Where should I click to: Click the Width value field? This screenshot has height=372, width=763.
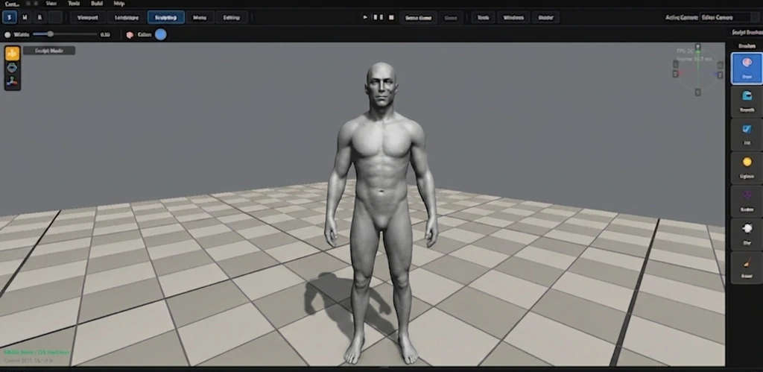click(x=104, y=34)
